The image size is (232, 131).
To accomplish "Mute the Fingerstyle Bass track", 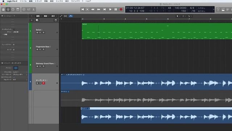I will [37, 49].
